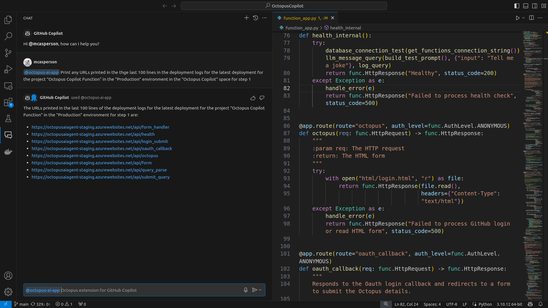Show the chat history
The image size is (548, 308).
(x=255, y=18)
